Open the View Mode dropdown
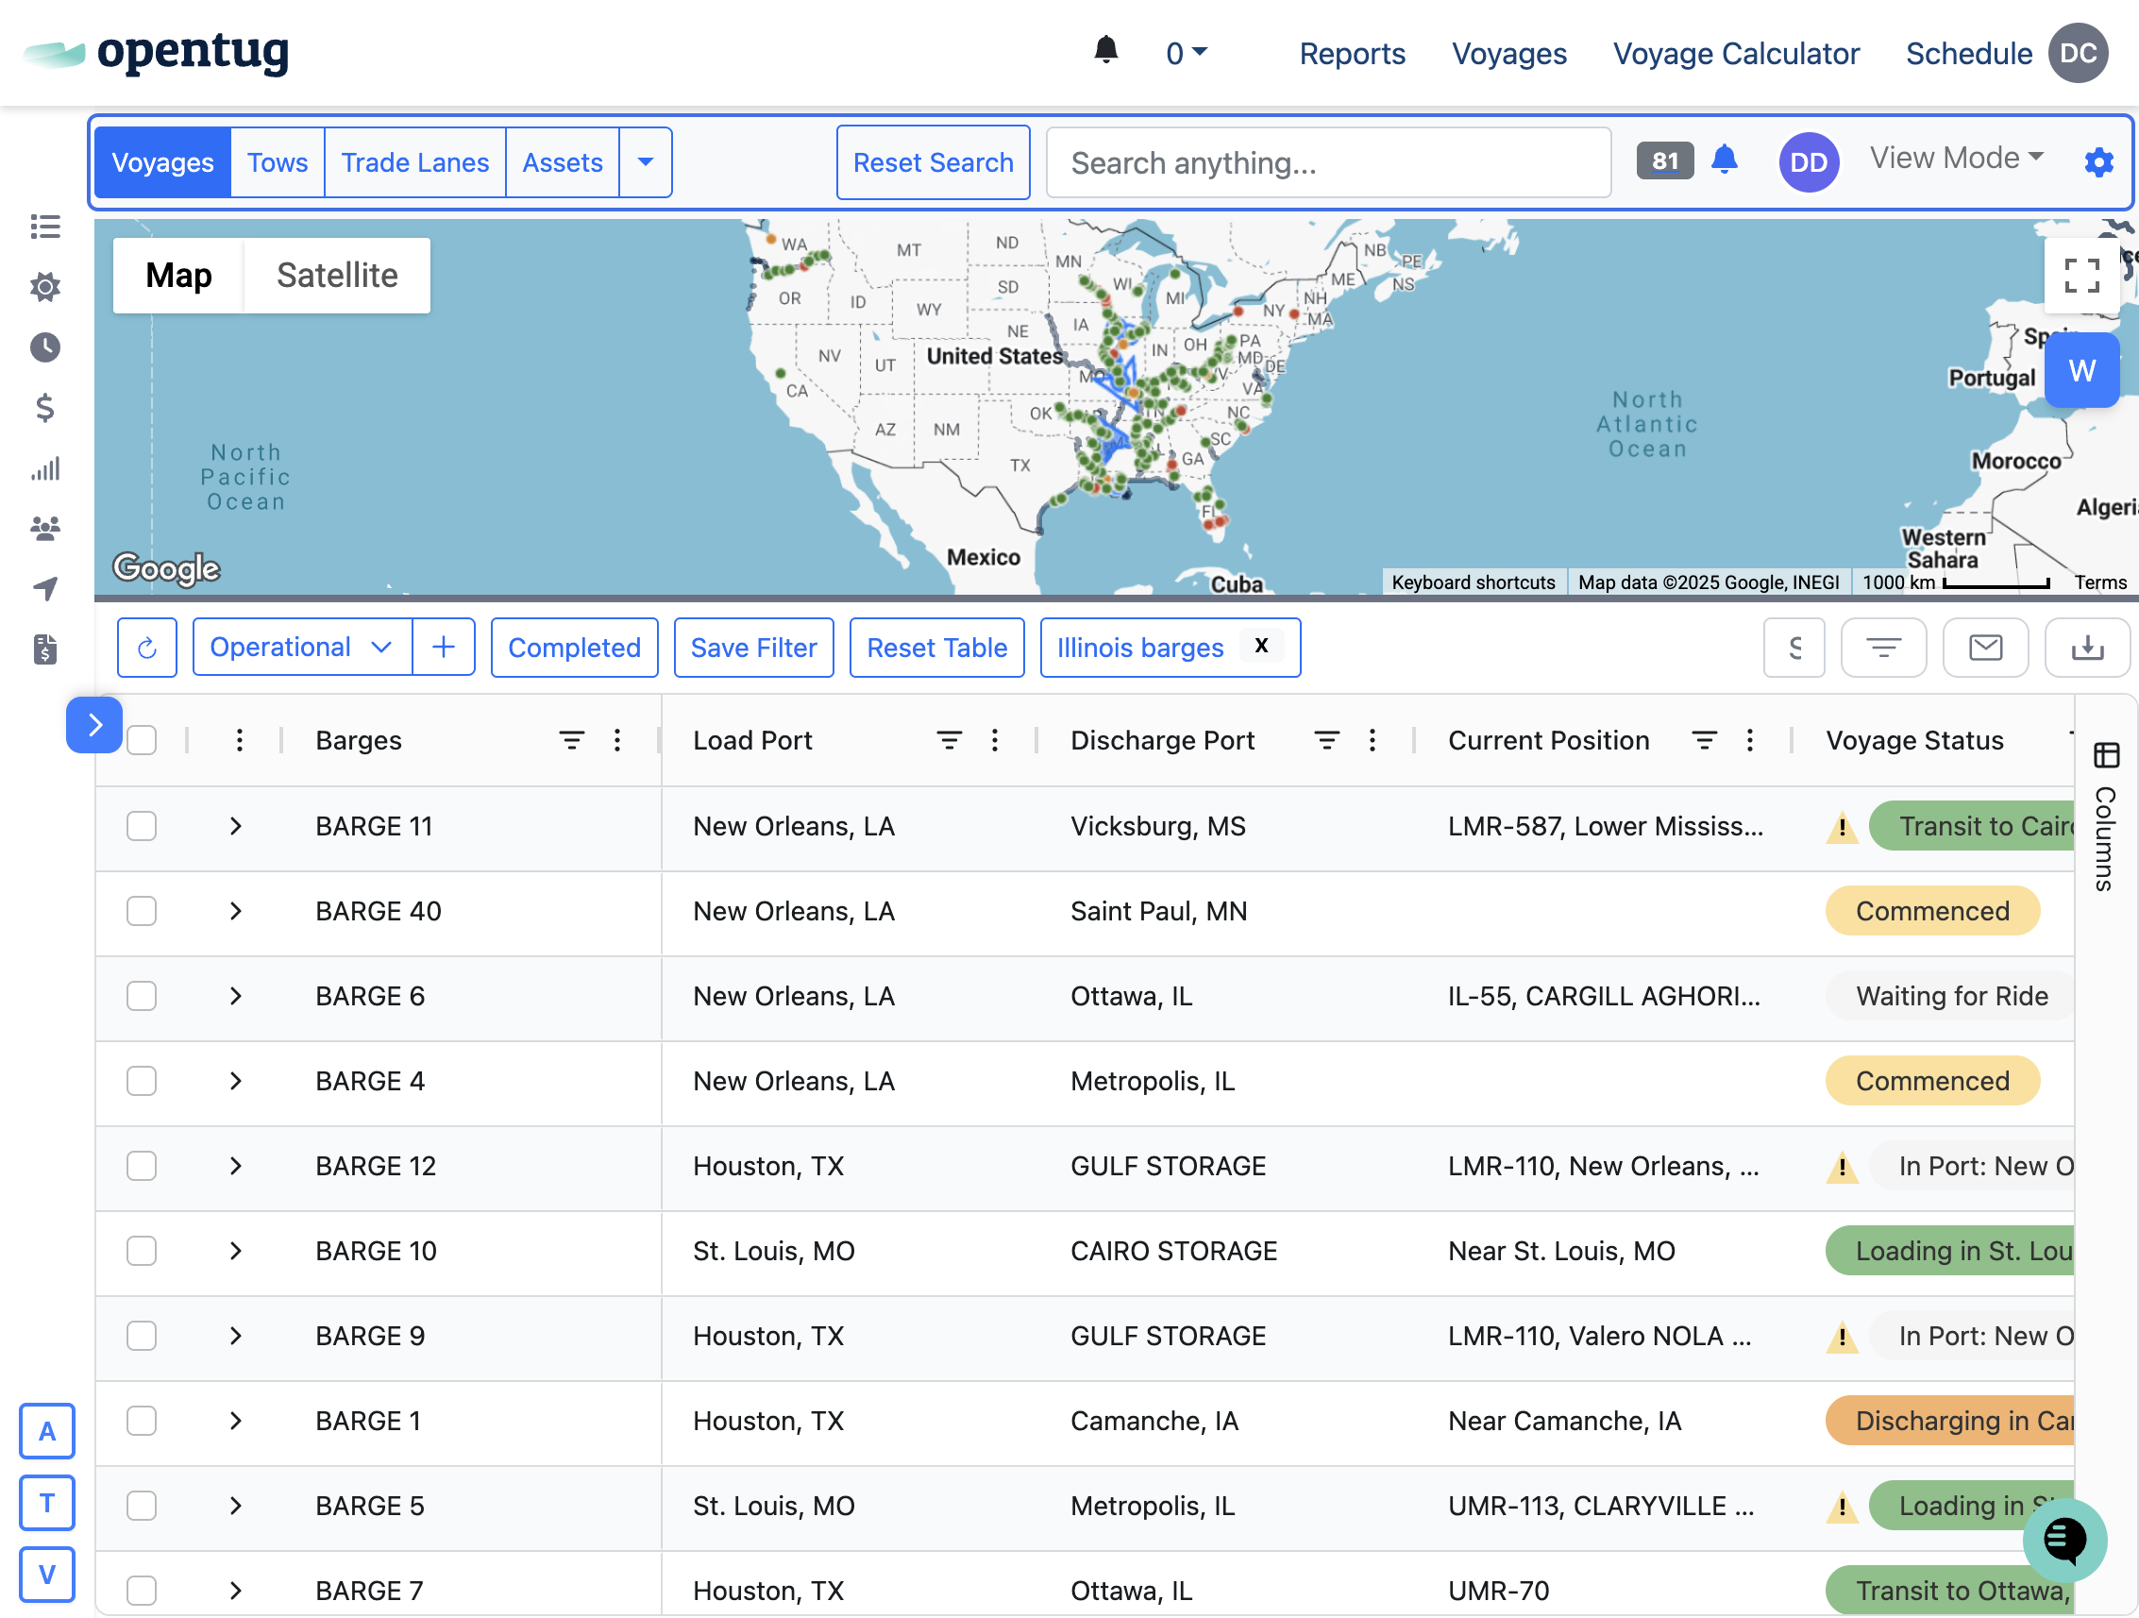This screenshot has height=1618, width=2139. coord(1955,159)
